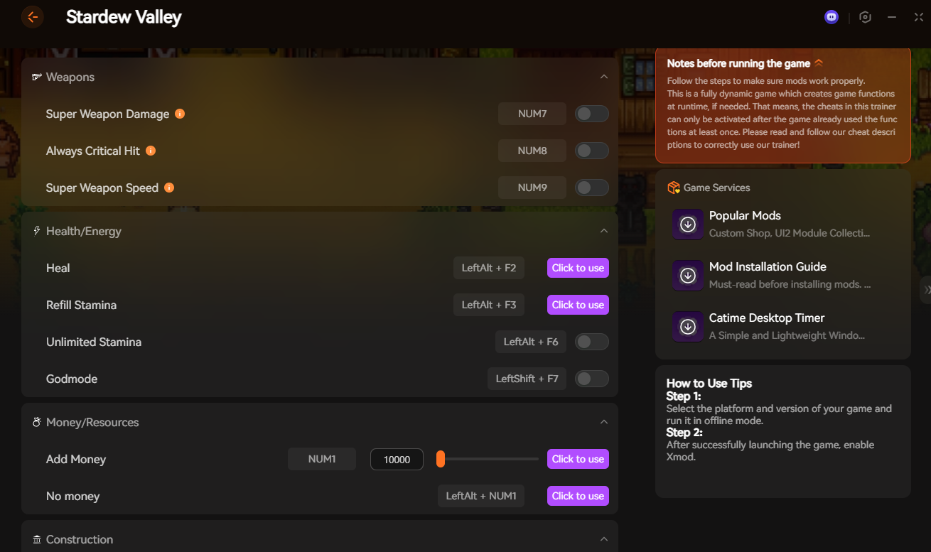Click the orange back arrow icon
This screenshot has width=931, height=552.
33,17
